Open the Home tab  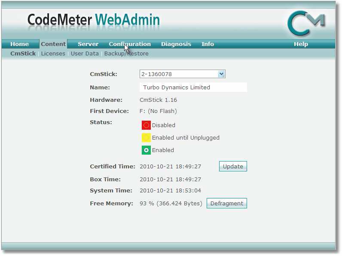(20, 44)
